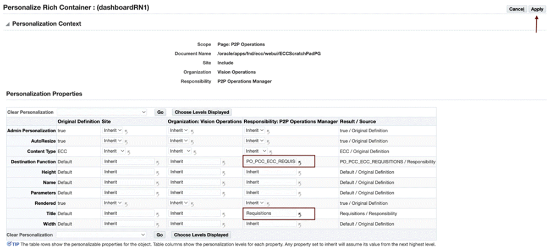Reset Height at Responsibility level icon
Viewport: 550px width, 252px height.
pyautogui.click(x=300, y=173)
